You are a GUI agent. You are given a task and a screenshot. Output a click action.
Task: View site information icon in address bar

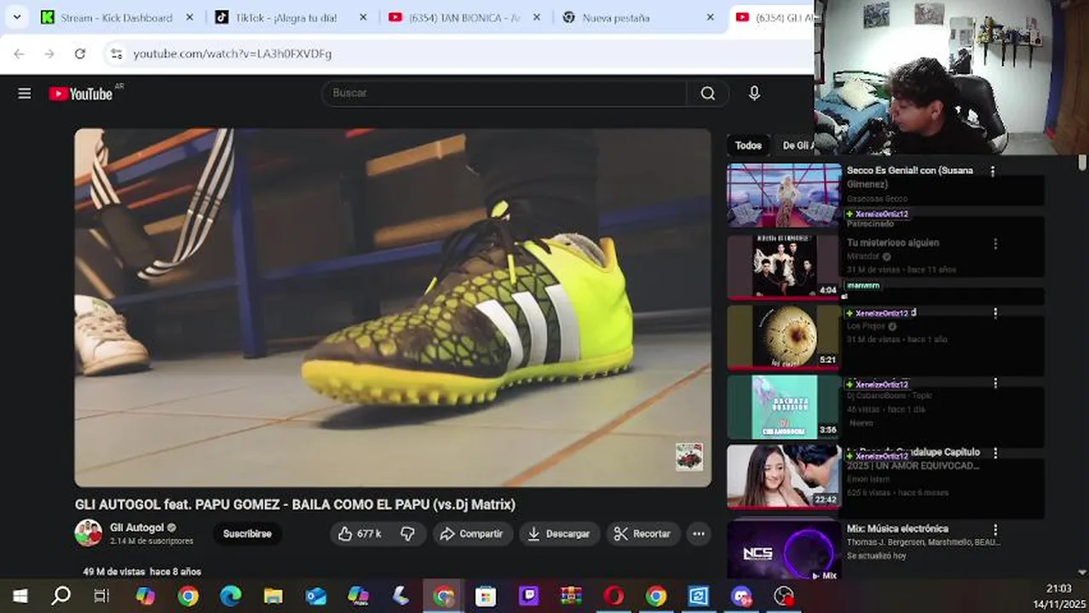(x=117, y=54)
